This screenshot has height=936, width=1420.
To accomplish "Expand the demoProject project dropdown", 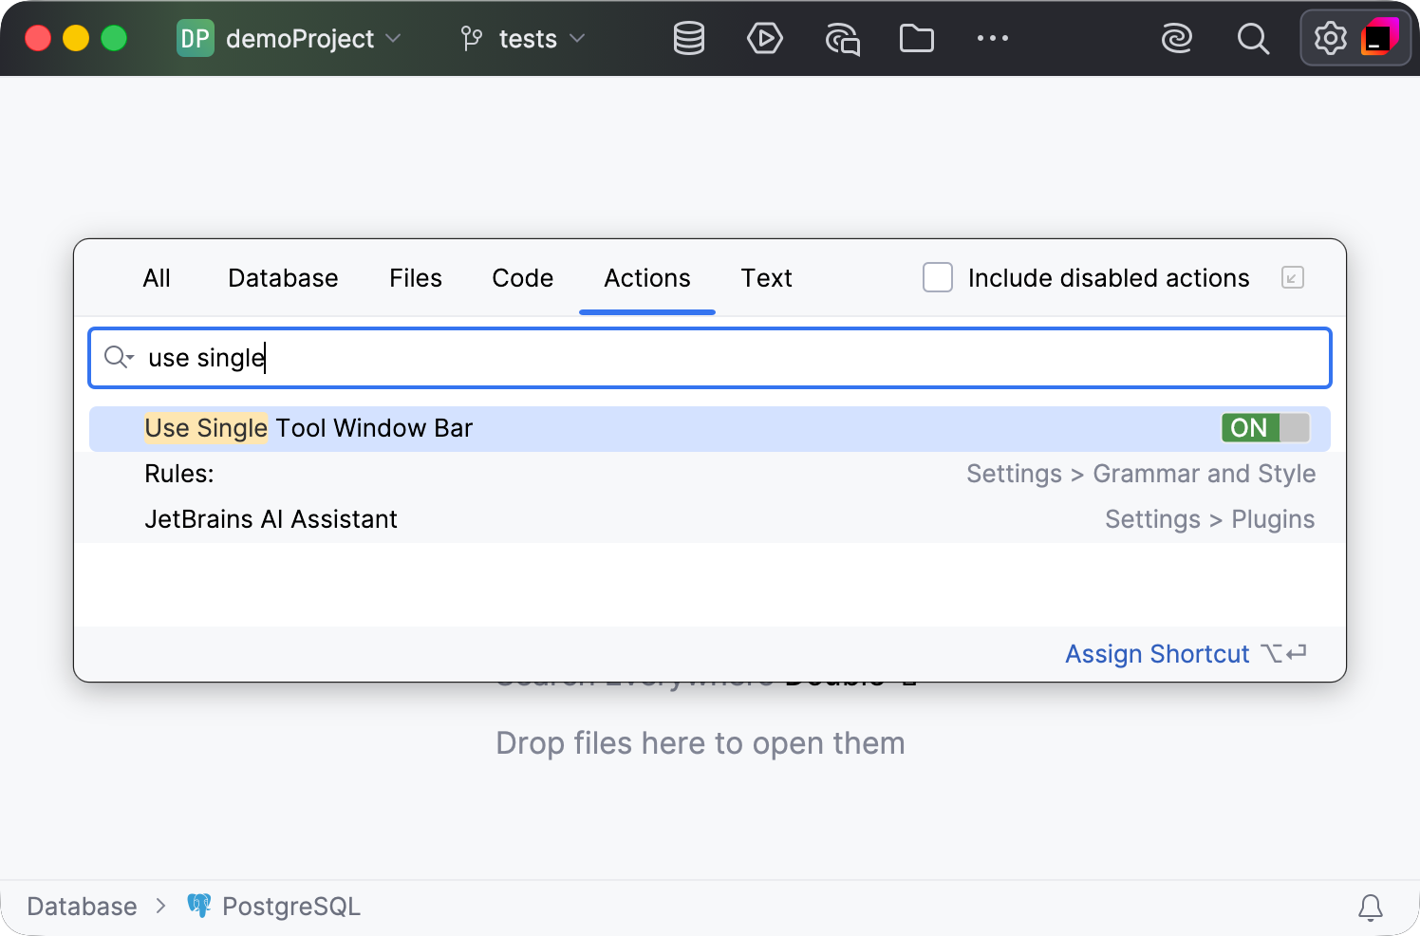I will 290,39.
